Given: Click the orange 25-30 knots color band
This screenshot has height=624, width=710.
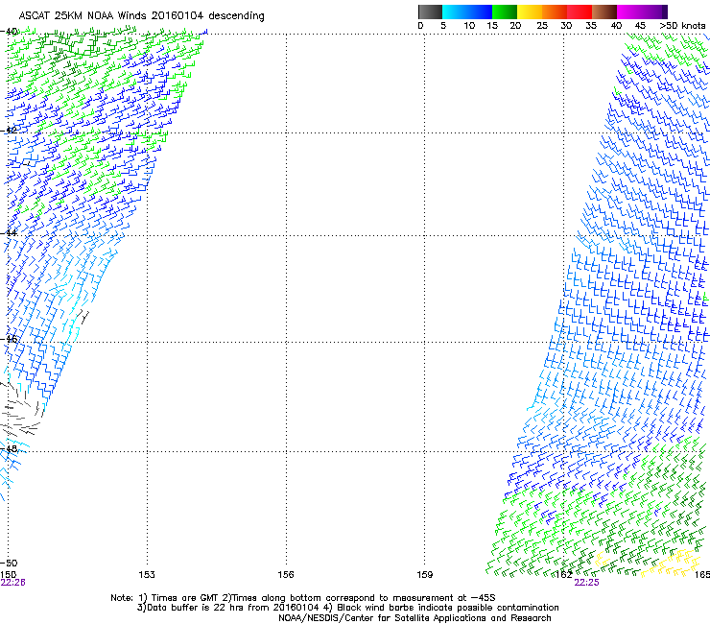Looking at the screenshot, I should (555, 12).
